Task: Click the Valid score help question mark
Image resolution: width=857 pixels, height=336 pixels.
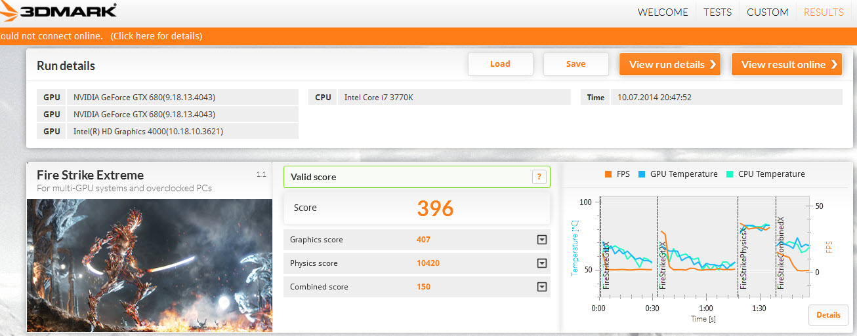Action: click(539, 176)
